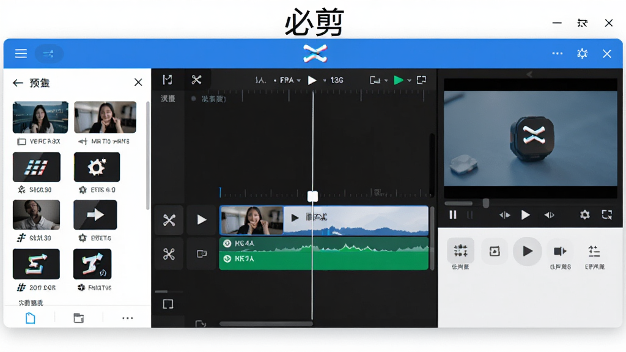Expand the layout dropdown arrow in toolbar
626x352 pixels.
click(x=386, y=81)
